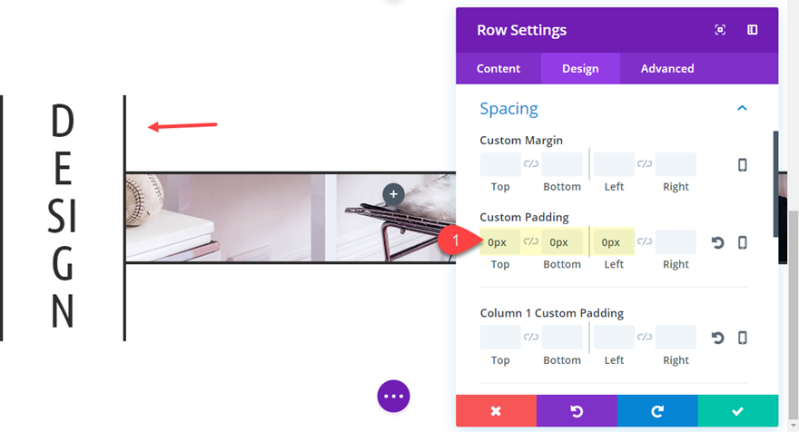
Task: Undo with the purple undo button
Action: [577, 411]
